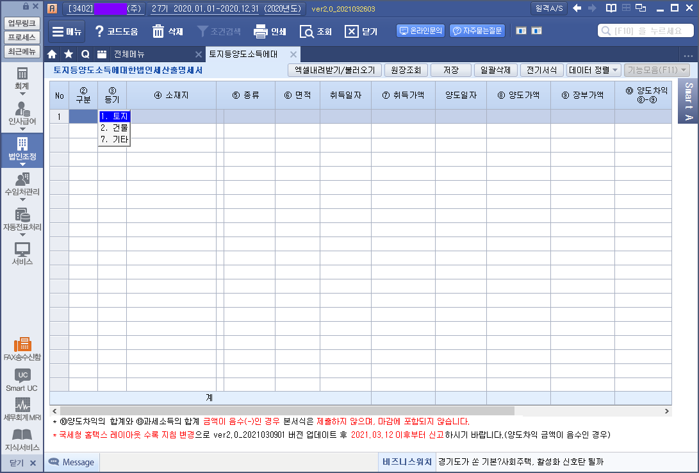Image resolution: width=699 pixels, height=473 pixels.
Task: Click the 엑셀내려받기/불러오기 button
Action: tap(335, 70)
